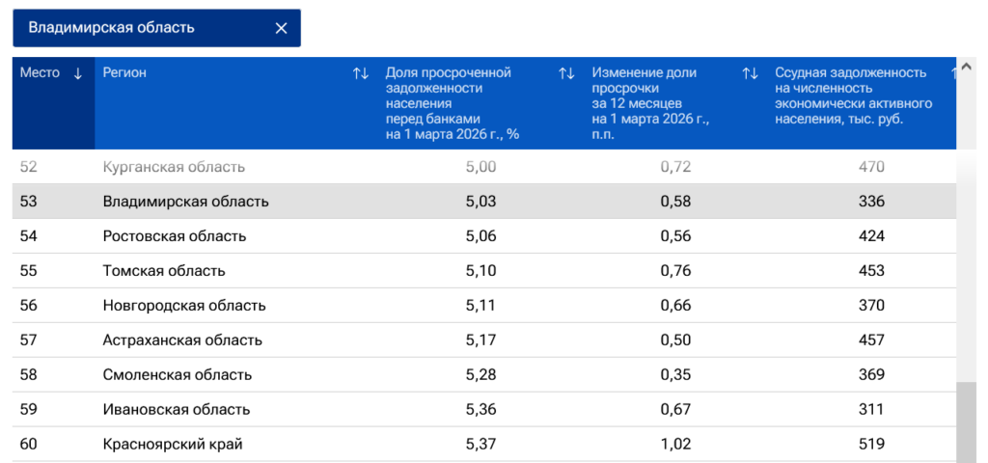Click the scrollbar up arrow
Viewport: 988px width, 463px height.
(x=967, y=66)
